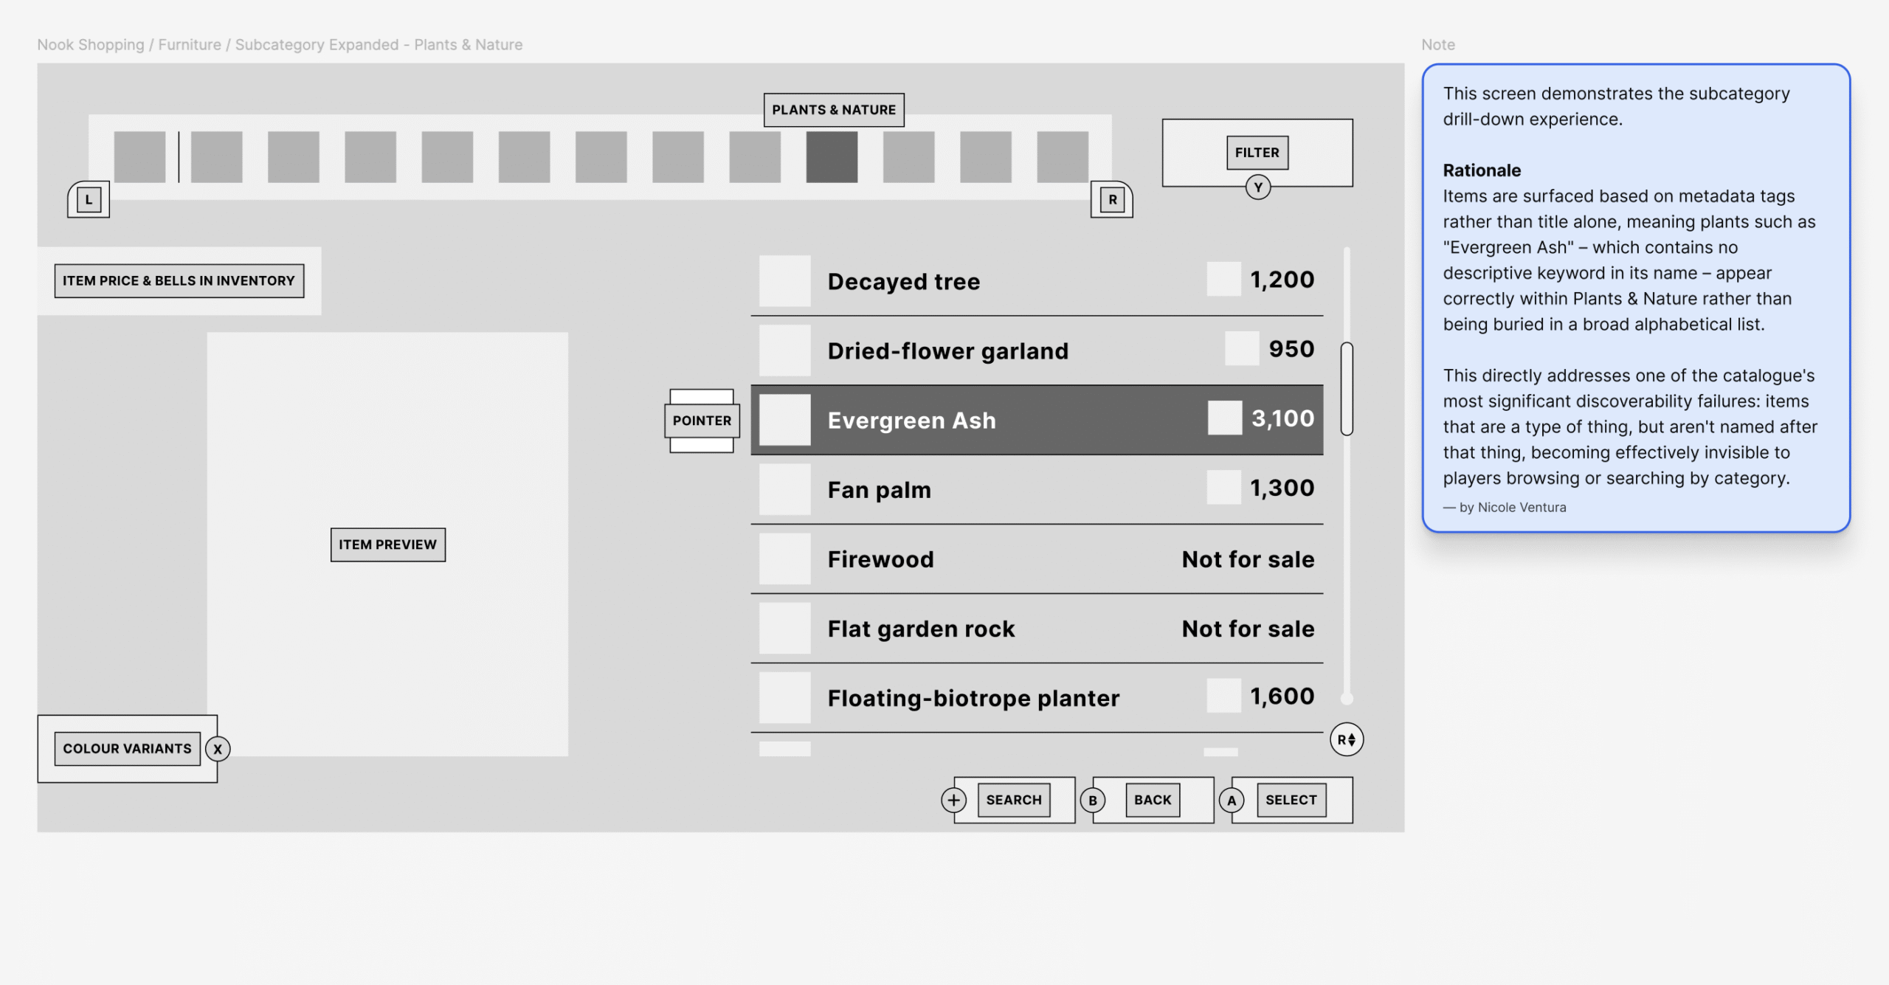Click the B button icon by Back
Viewport: 1889px width, 985px height.
click(1093, 800)
